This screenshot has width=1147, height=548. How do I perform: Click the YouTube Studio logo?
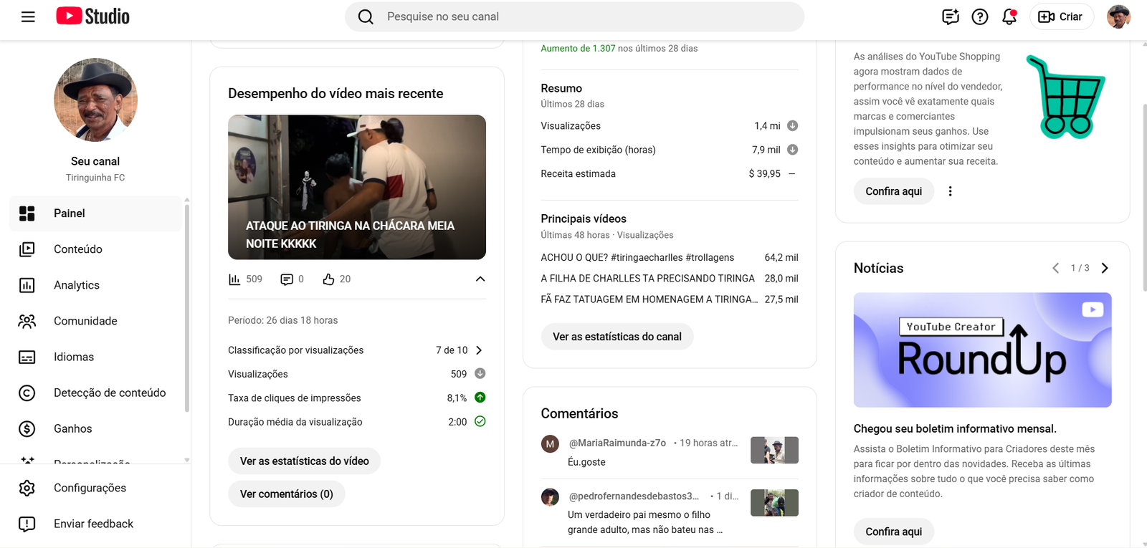(93, 16)
